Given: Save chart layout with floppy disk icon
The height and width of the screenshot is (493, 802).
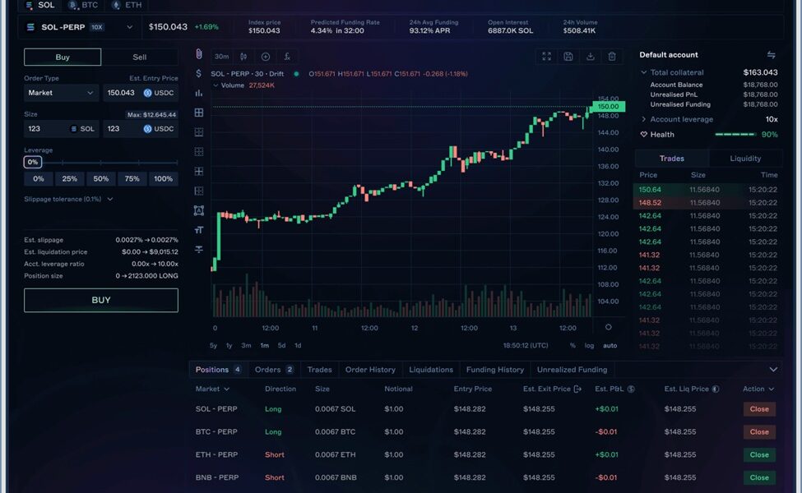Looking at the screenshot, I should click(x=568, y=57).
